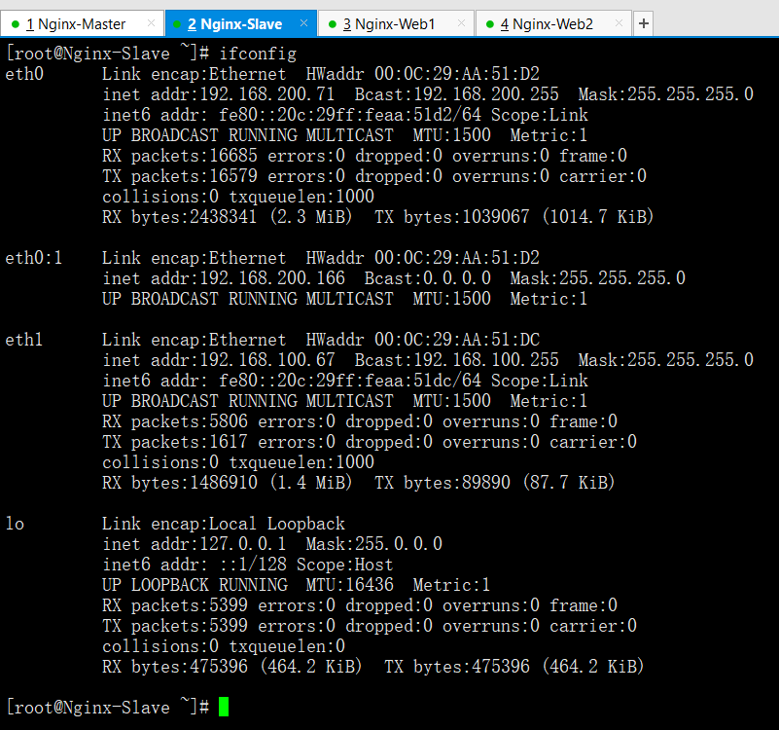Click Bcast:192.168.100.255 value
This screenshot has height=730, width=779.
coord(456,360)
